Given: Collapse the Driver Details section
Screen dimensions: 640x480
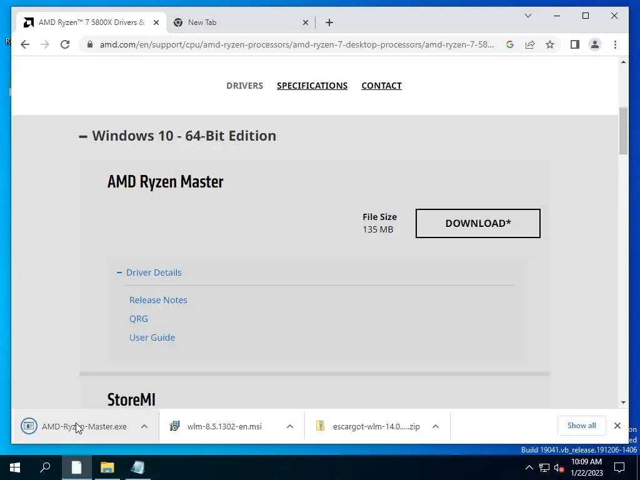Looking at the screenshot, I should pos(149,272).
